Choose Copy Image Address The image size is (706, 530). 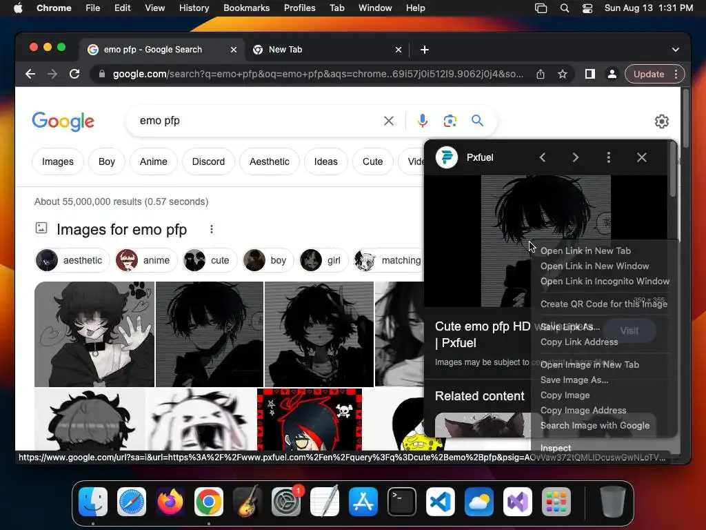click(583, 410)
